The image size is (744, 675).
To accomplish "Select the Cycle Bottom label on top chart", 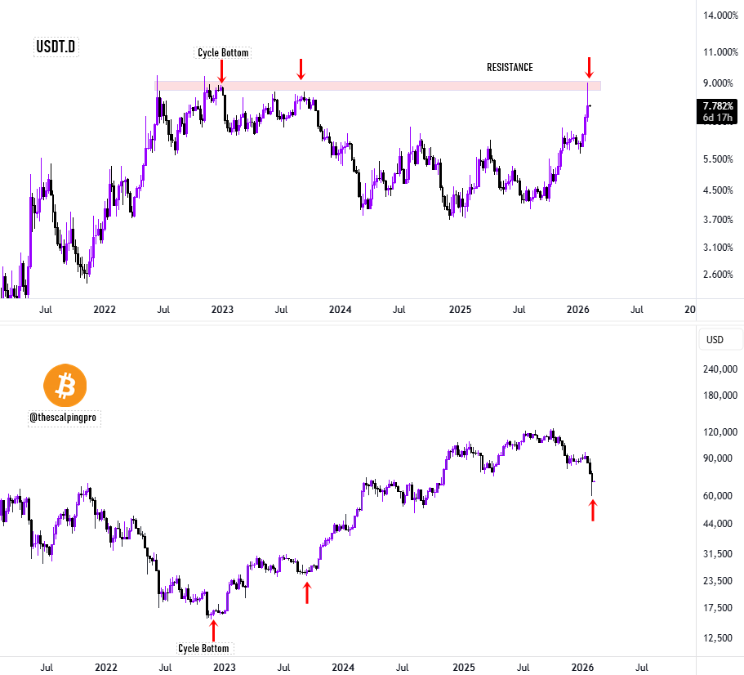I will (x=223, y=53).
